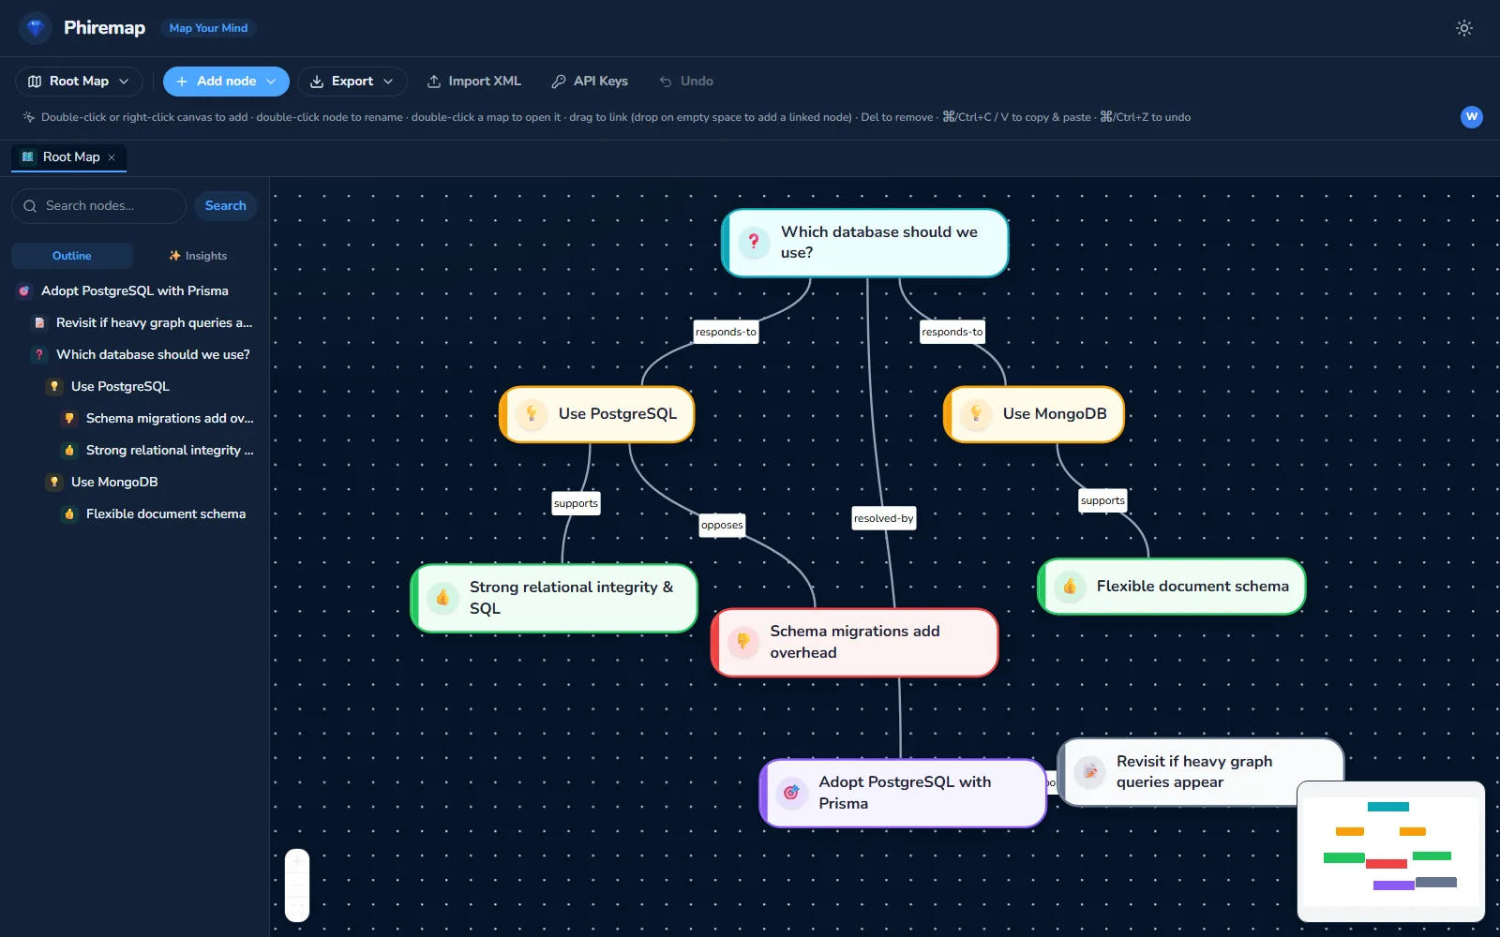The height and width of the screenshot is (937, 1500).
Task: Click the supports label under Use PostgreSQL
Action: (576, 503)
